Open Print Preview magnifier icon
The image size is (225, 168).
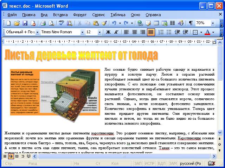[51, 23]
